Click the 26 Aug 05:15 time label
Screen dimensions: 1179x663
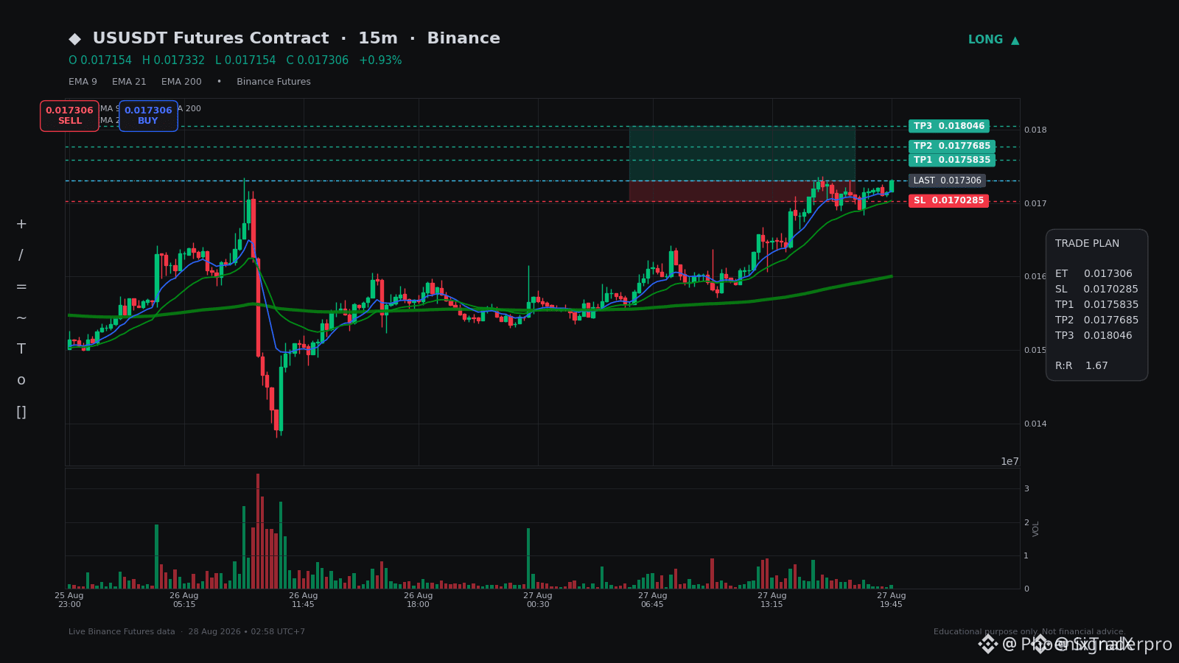point(184,600)
